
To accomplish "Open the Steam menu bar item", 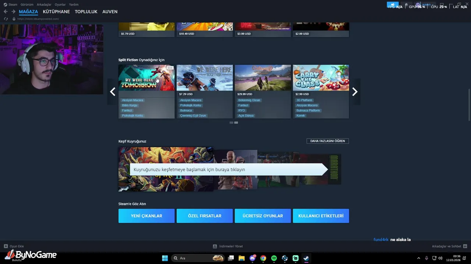I will (13, 5).
